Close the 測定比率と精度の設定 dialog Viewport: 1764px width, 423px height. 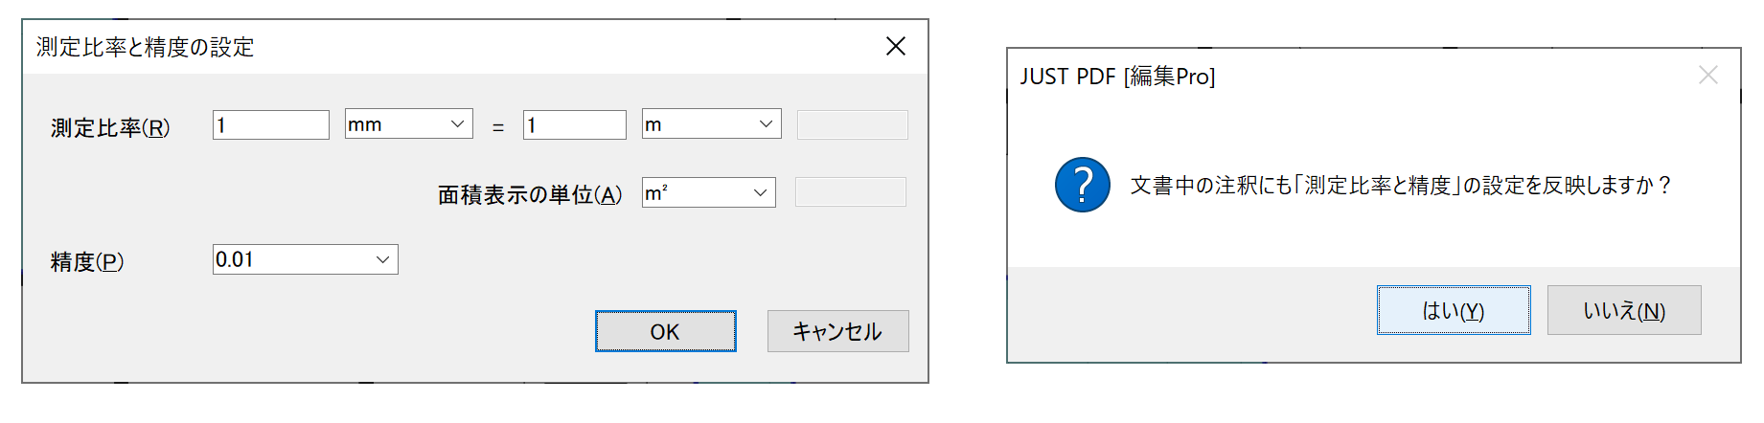click(895, 46)
